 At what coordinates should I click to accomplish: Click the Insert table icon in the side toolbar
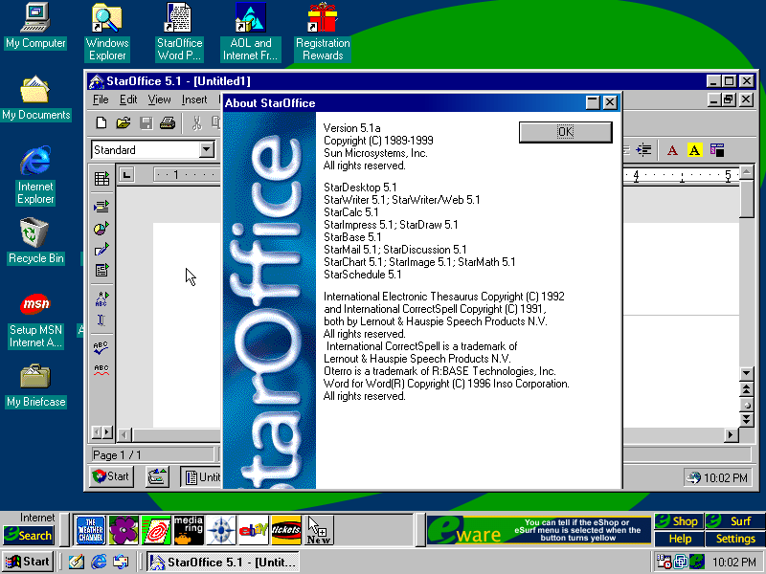point(101,179)
